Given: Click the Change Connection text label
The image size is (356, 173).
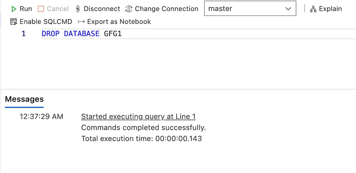Looking at the screenshot, I should tap(166, 9).
